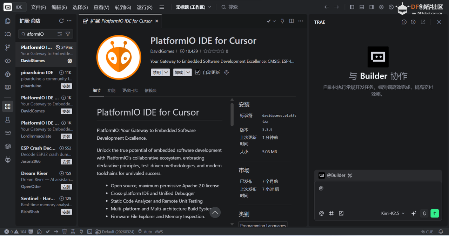The height and width of the screenshot is (236, 449).
Task: Open Serial Monitor plug icon in status bar
Action: [x=81, y=231]
